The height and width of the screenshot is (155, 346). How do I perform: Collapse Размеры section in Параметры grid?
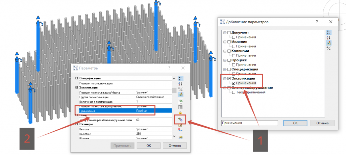tap(77, 125)
